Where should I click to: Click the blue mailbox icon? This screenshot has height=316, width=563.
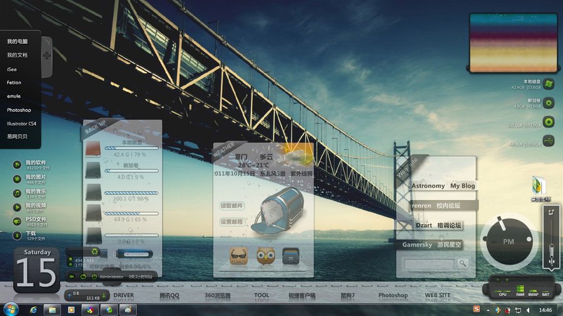(278, 211)
